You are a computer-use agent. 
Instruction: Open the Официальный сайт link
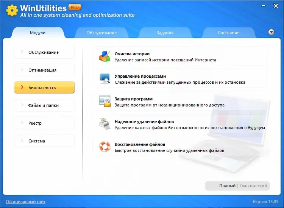[x=25, y=202]
